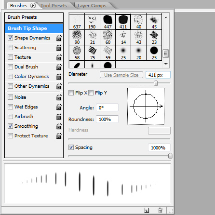The height and width of the screenshot is (215, 215).
Task: Toggle lock icon for Scattering
Action: (59, 48)
